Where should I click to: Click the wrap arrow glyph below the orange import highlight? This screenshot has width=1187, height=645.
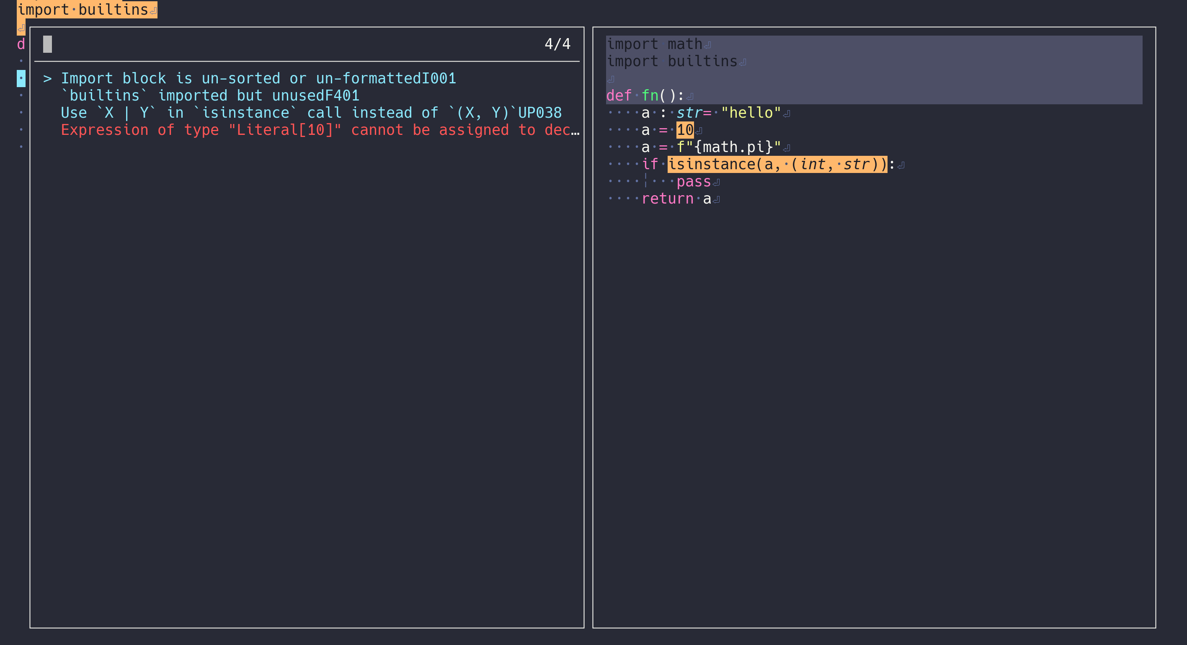(21, 28)
